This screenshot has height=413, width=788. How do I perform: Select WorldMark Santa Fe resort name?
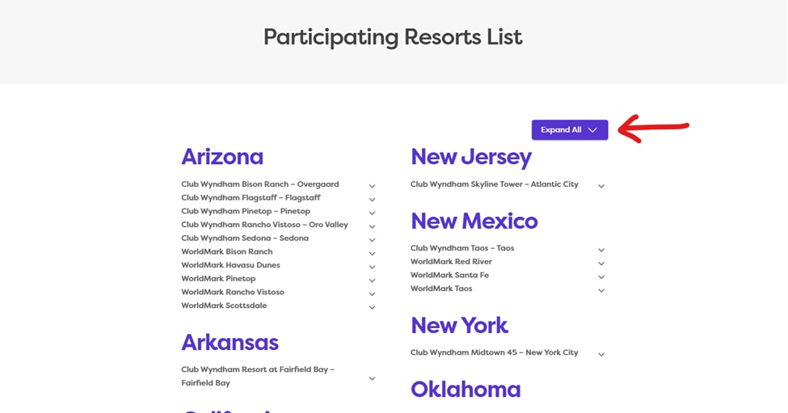[449, 275]
